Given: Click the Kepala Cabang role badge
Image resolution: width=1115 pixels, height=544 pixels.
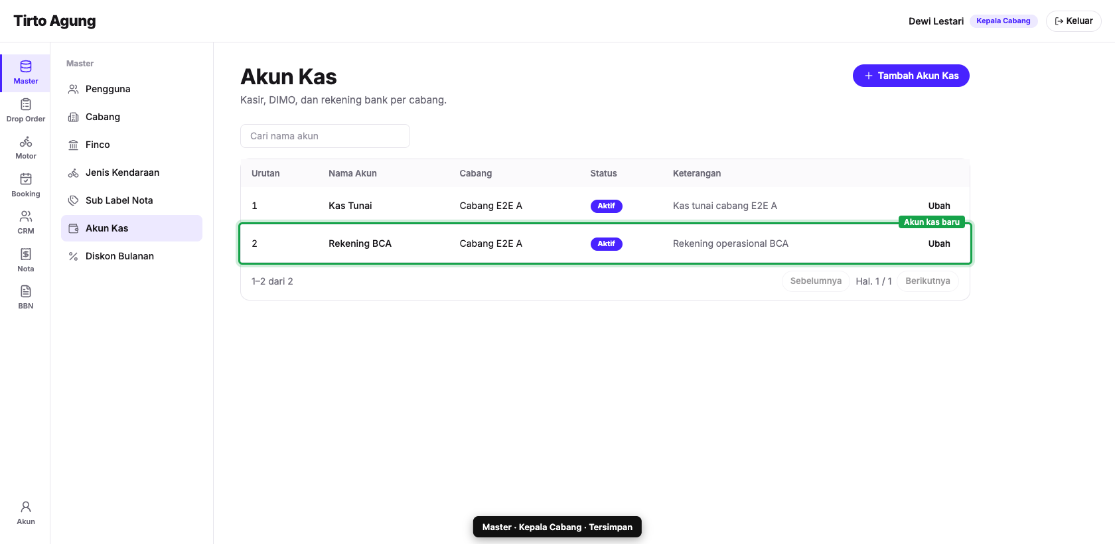Looking at the screenshot, I should (x=1003, y=21).
